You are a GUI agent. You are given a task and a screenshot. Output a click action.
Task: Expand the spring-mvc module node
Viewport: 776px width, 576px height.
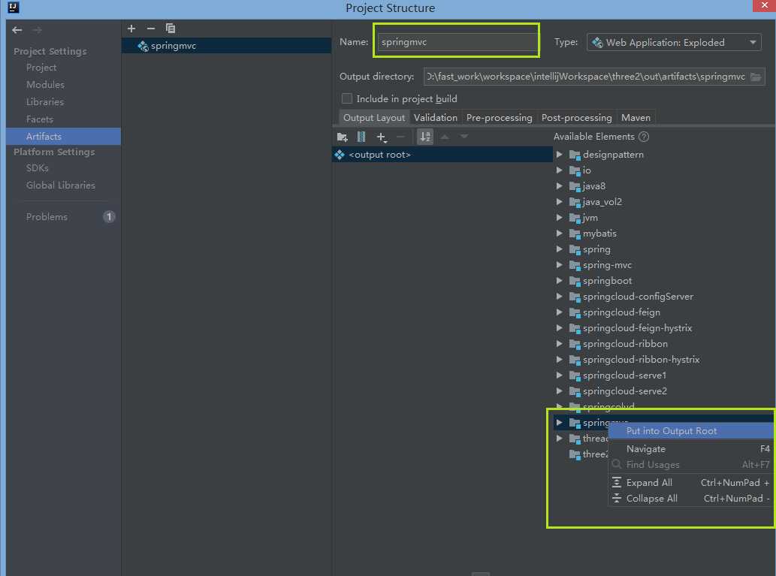click(x=559, y=265)
